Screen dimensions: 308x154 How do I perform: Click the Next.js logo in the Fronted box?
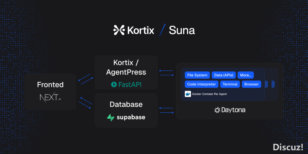point(50,98)
